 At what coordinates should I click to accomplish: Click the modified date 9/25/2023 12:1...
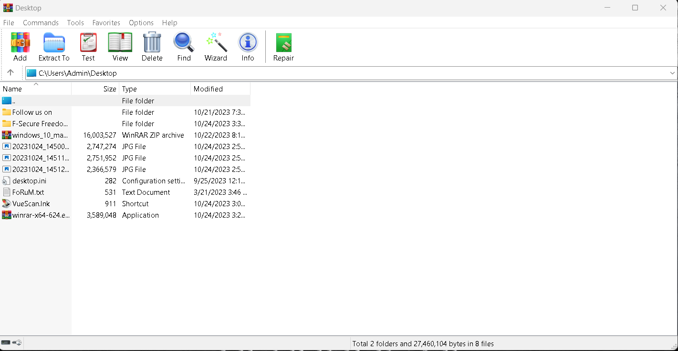coord(220,181)
